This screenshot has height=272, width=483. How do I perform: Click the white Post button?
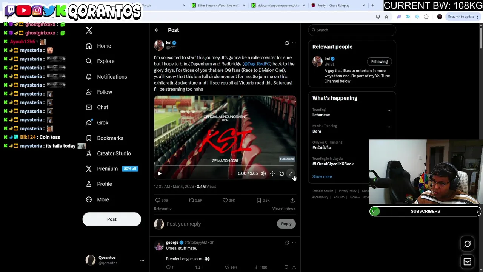tap(112, 219)
